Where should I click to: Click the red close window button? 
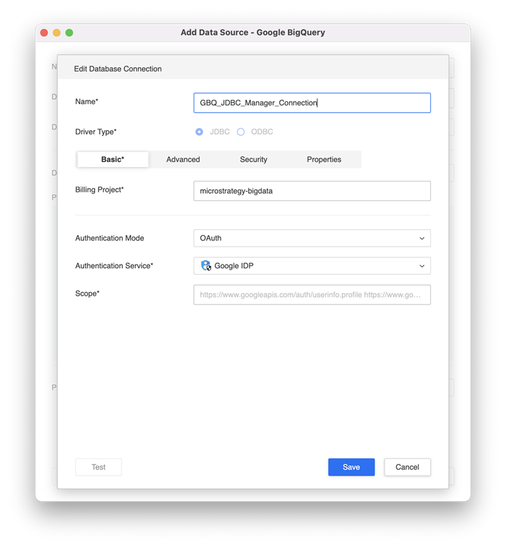44,33
